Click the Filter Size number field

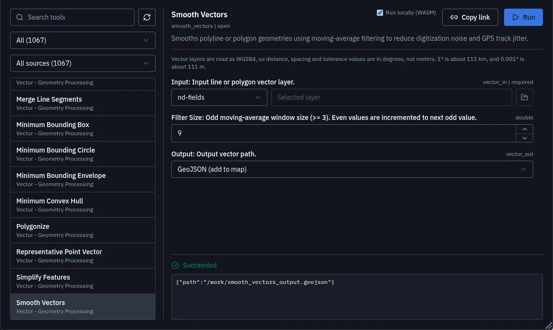(344, 133)
